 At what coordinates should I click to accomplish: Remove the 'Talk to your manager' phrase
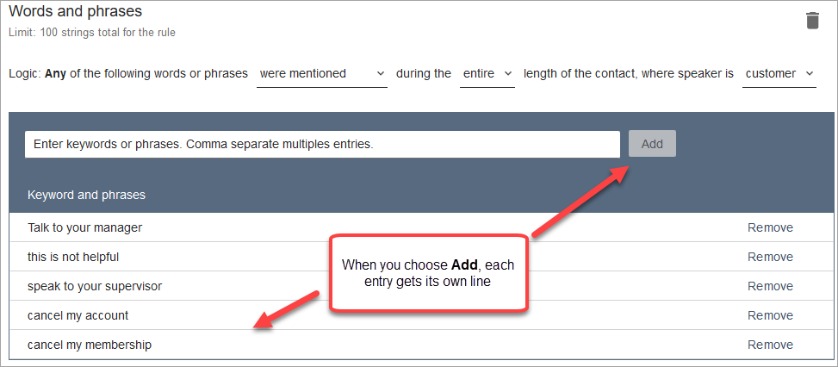[770, 227]
